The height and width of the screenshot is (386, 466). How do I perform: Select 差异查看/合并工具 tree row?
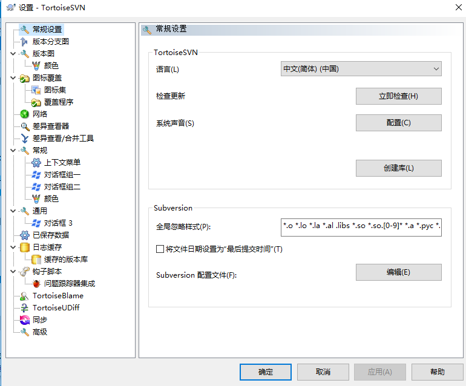point(63,139)
